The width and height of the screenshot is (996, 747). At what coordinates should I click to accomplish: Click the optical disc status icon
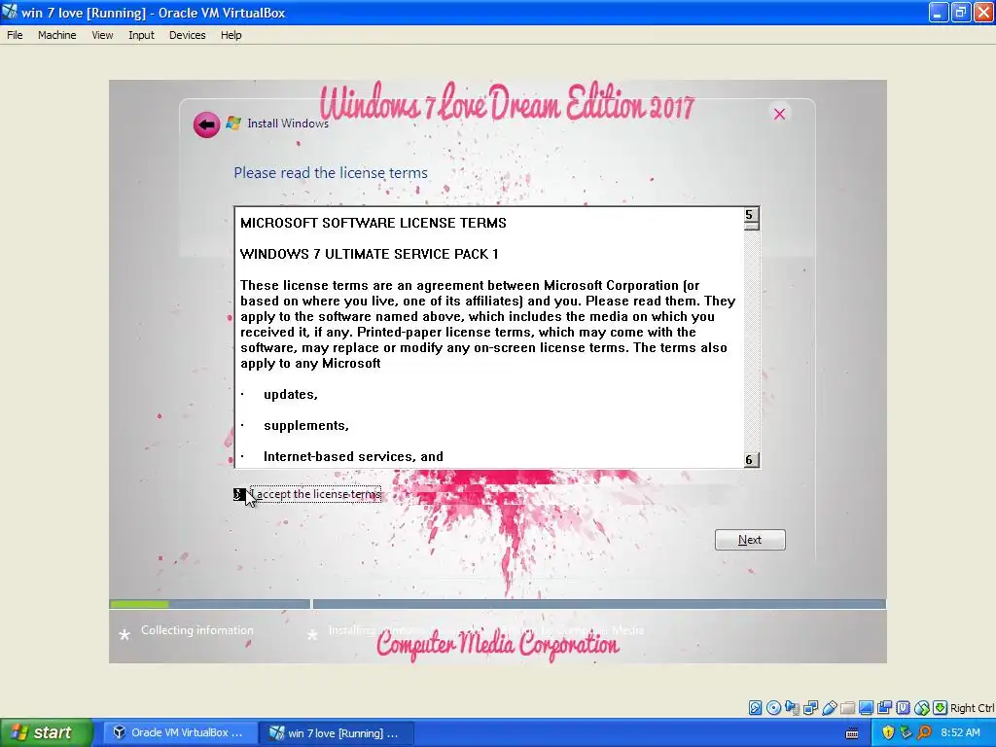point(773,708)
